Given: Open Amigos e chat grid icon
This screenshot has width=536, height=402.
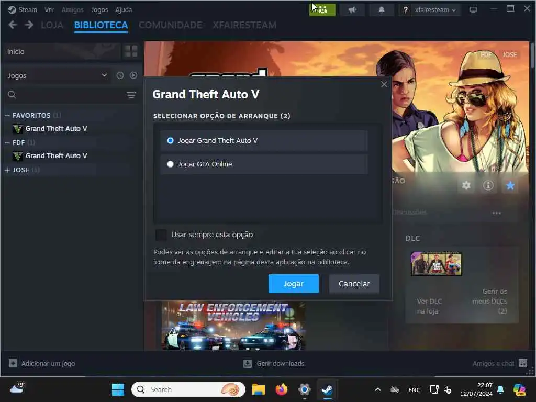Looking at the screenshot, I should 523,363.
